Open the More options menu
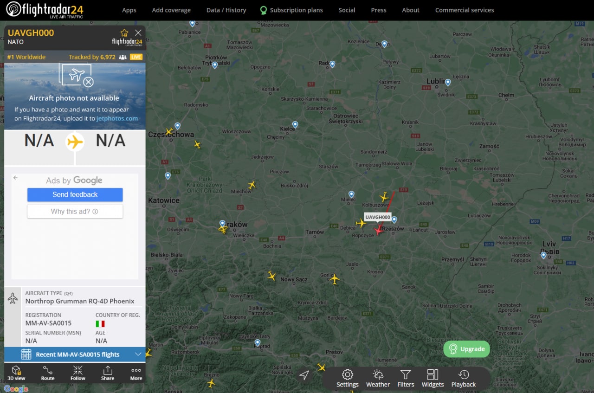The height and width of the screenshot is (393, 594). [x=136, y=373]
